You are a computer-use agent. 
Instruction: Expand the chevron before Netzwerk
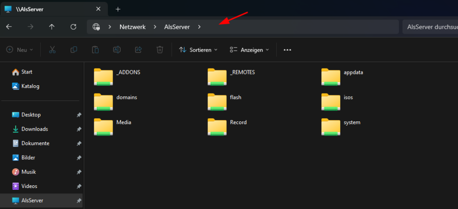click(110, 27)
